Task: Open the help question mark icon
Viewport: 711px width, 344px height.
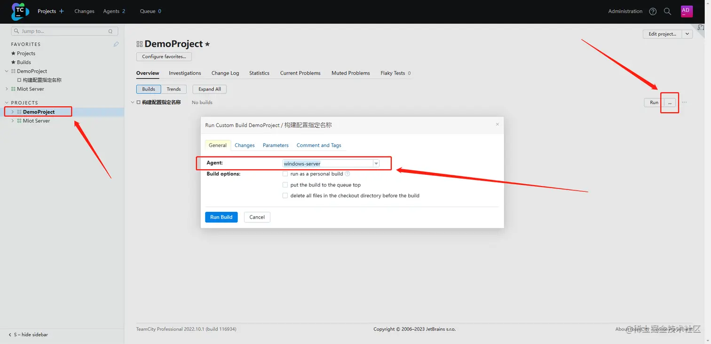Action: (x=653, y=11)
